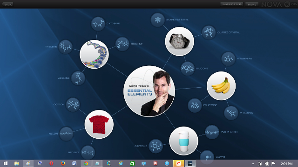The height and width of the screenshot is (167, 298).
Task: Go back with the Back button
Action: [x=7, y=4]
